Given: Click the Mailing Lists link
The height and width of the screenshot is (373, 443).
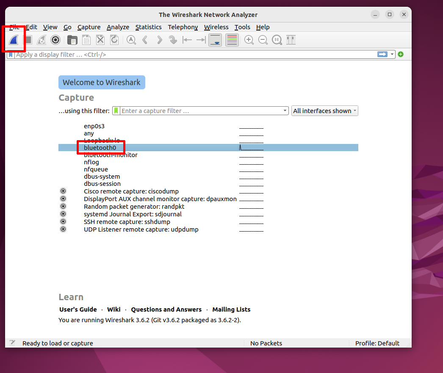Looking at the screenshot, I should (231, 309).
